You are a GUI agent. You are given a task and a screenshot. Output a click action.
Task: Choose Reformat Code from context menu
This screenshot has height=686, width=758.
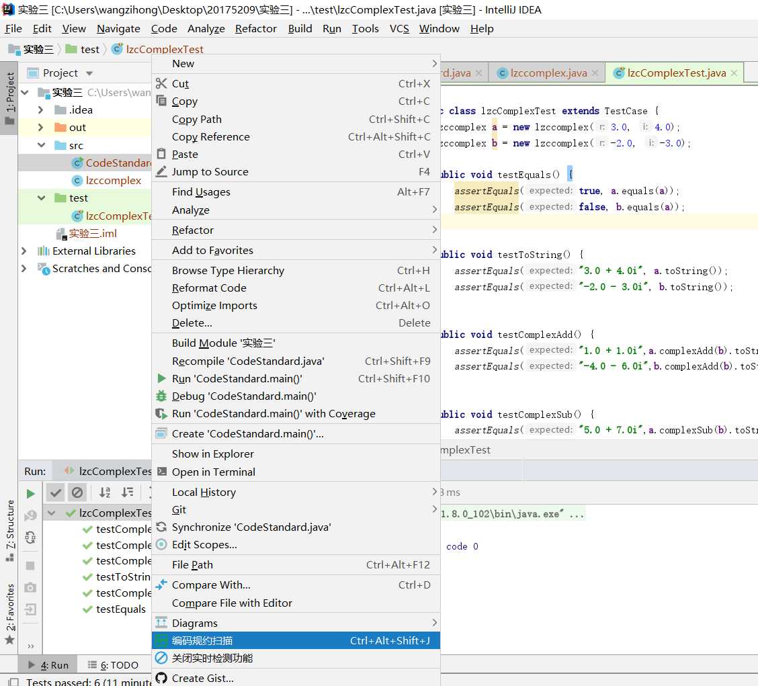[296, 288]
